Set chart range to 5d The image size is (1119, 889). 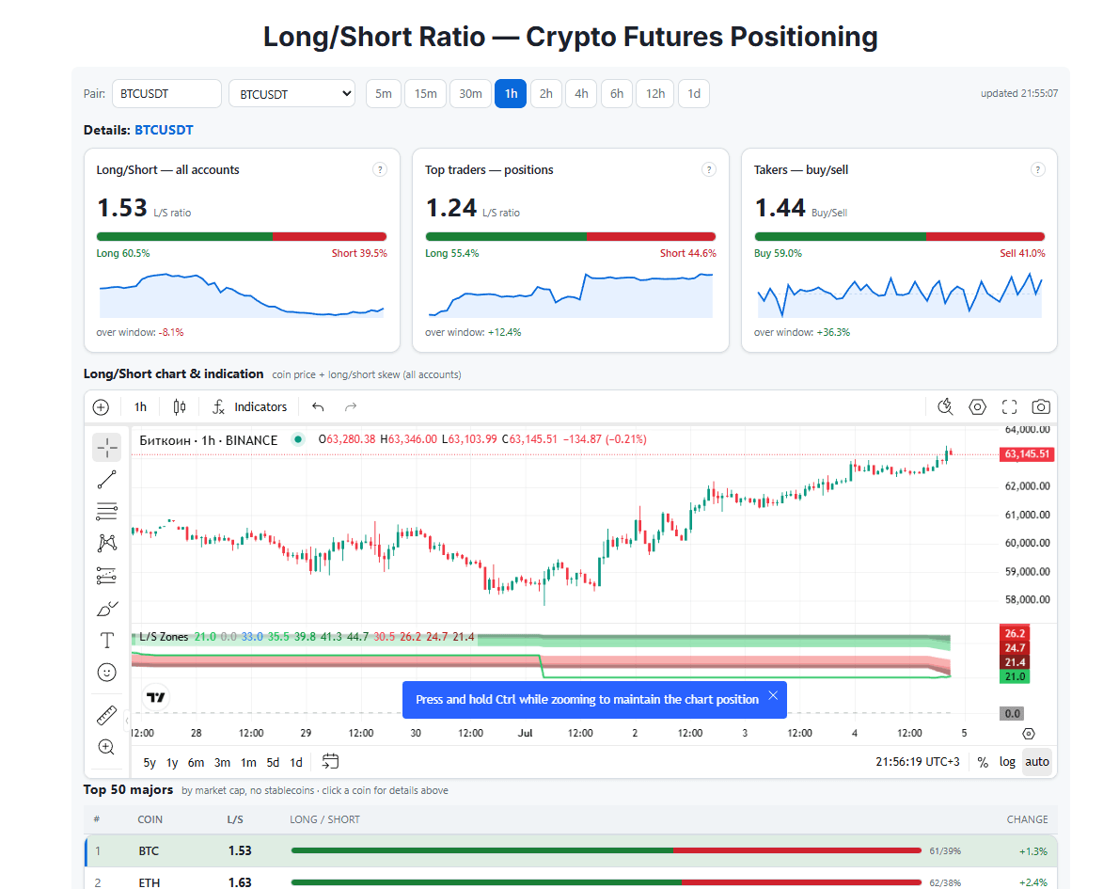pyautogui.click(x=274, y=763)
